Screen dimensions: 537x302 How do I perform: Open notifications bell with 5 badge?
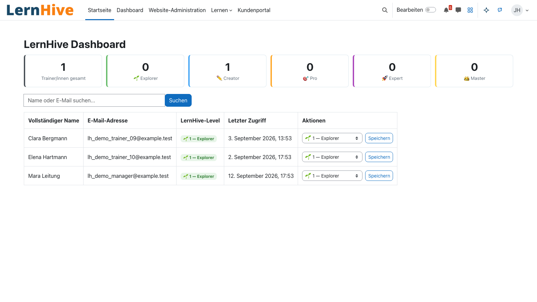pyautogui.click(x=447, y=10)
